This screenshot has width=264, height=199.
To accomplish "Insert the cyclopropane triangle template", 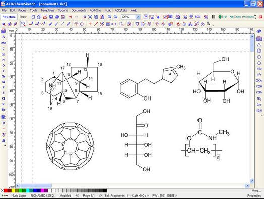I will (259, 45).
